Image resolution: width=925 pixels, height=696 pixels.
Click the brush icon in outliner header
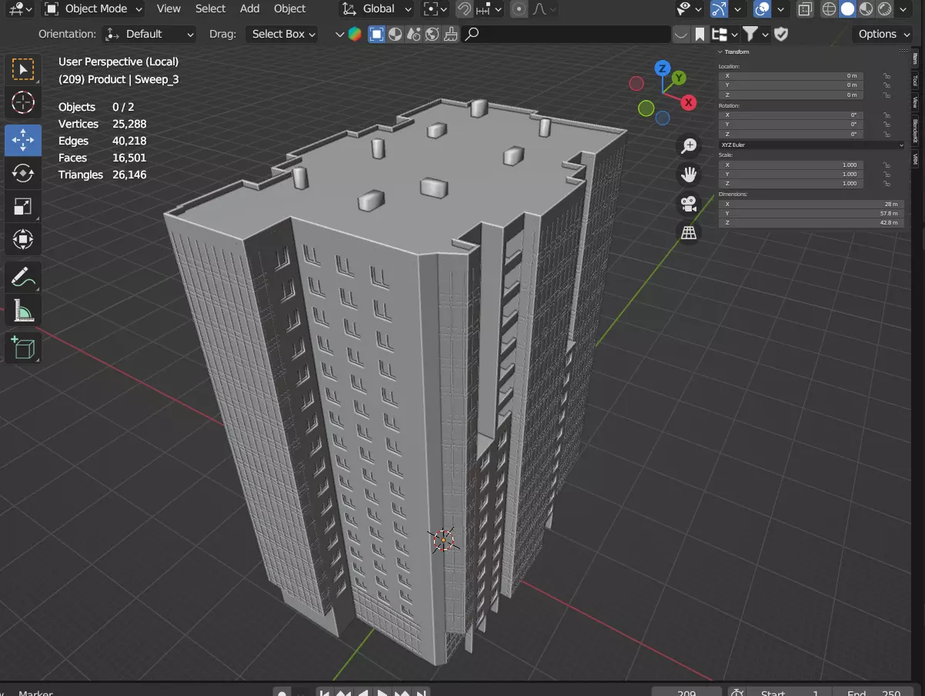[452, 34]
